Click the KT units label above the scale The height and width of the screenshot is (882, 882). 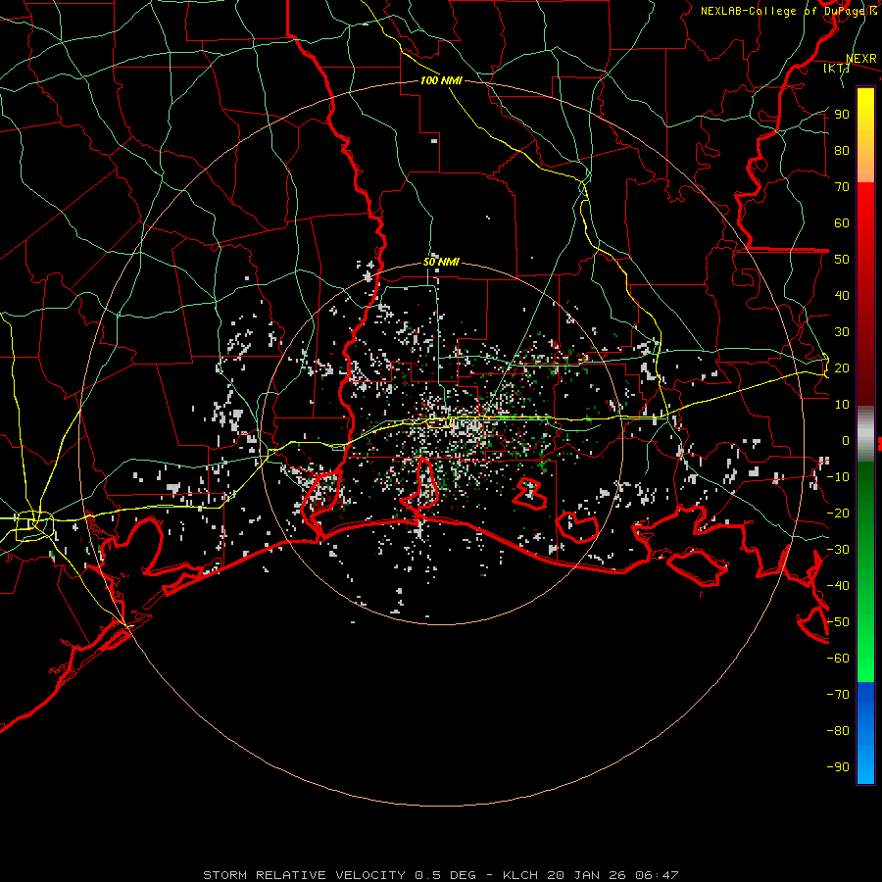pos(837,68)
